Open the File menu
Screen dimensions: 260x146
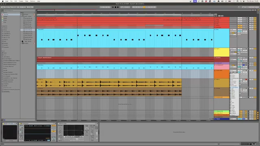[x=11, y=1]
